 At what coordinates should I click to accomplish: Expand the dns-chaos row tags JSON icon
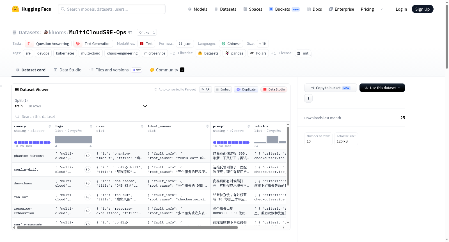pyautogui.click(x=88, y=183)
